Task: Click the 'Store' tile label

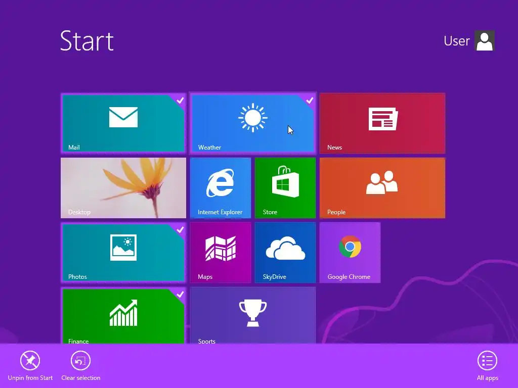Action: click(x=270, y=212)
